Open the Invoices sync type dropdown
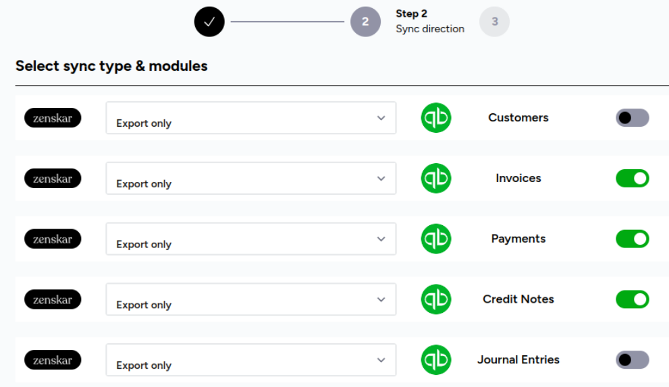The image size is (669, 387). pyautogui.click(x=251, y=178)
